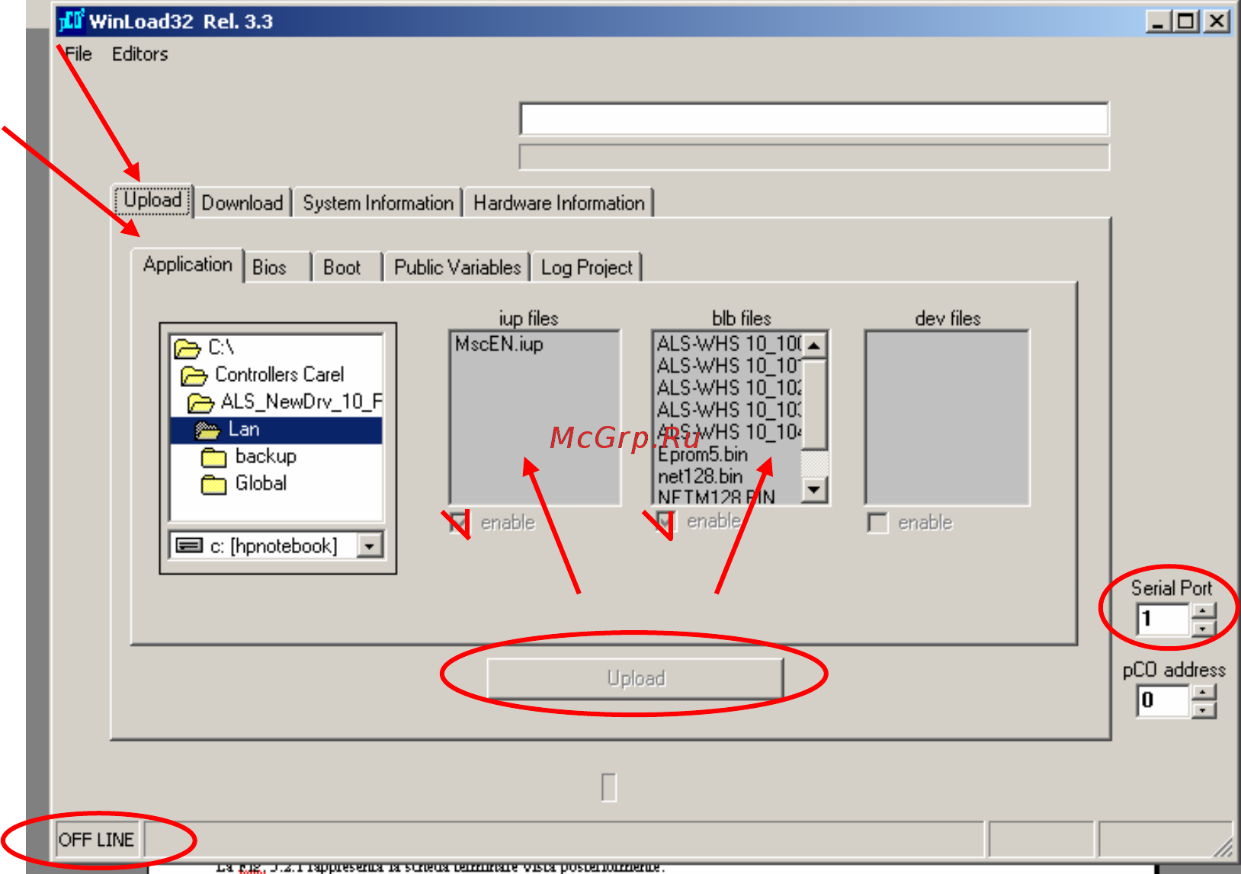Close the WinLoad32 window
The height and width of the screenshot is (874, 1241).
(1217, 21)
